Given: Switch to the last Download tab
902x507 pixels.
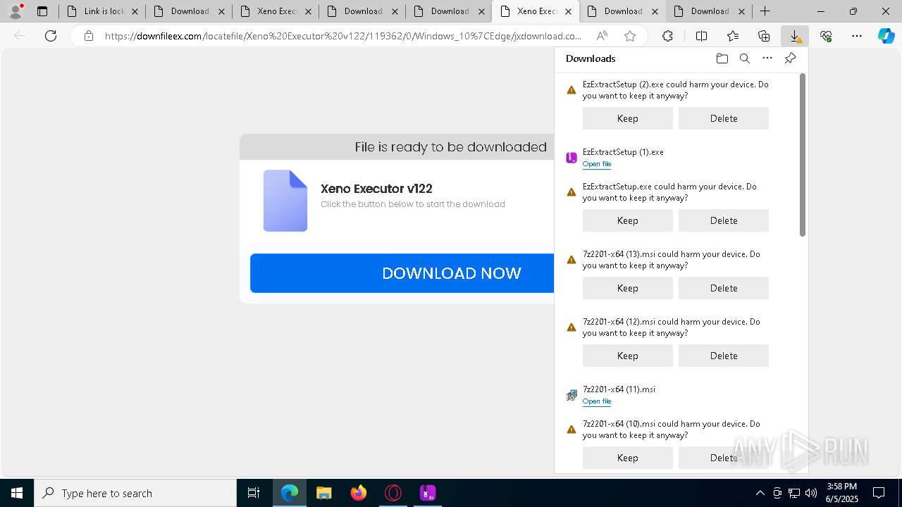Looking at the screenshot, I should (709, 11).
